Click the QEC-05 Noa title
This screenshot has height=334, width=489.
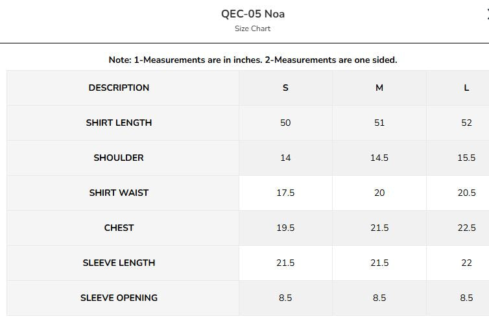point(253,14)
